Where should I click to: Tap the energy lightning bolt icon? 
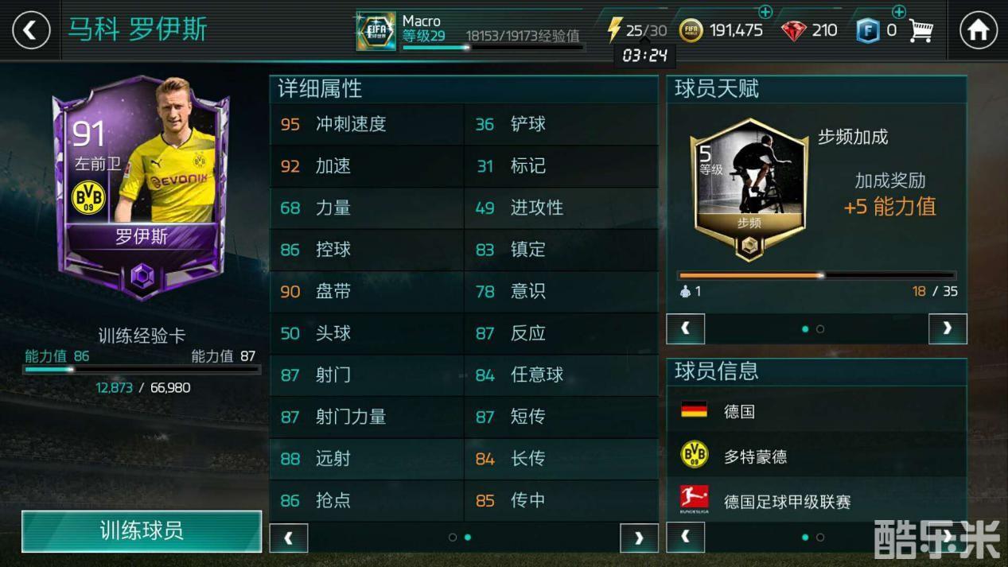613,30
